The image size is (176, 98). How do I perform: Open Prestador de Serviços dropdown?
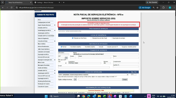coord(98,31)
